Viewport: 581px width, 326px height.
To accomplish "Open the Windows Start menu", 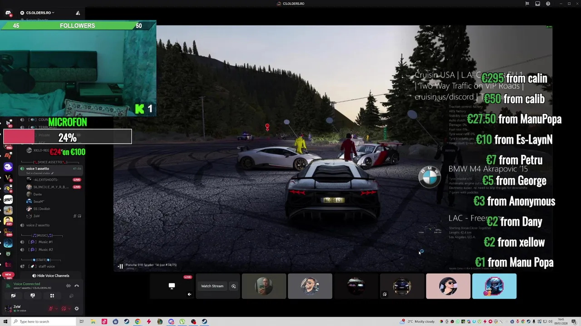I will (6, 321).
